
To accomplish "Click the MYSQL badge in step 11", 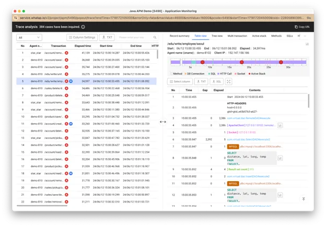I will (x=233, y=184).
